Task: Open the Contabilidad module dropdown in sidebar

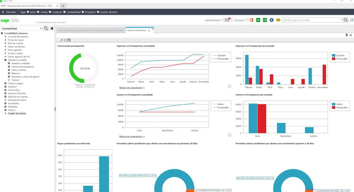Action: [x=40, y=28]
